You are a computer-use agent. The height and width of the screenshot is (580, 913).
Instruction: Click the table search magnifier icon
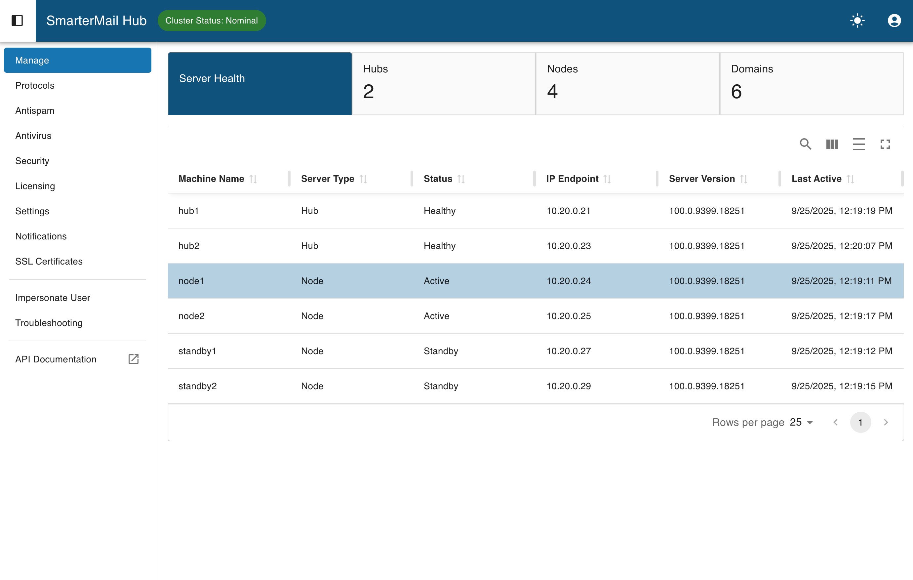pyautogui.click(x=805, y=144)
